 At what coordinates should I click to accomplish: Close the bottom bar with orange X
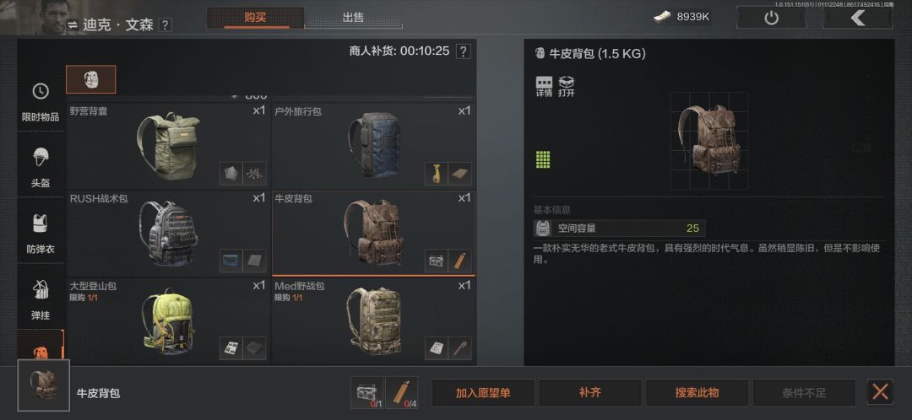pyautogui.click(x=879, y=392)
